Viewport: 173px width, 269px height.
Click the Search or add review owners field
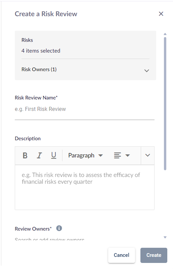(85, 239)
